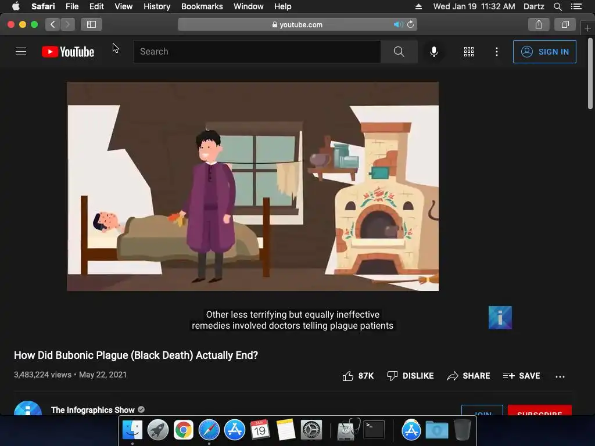Reload the page in Safari
Screen dimensions: 595x446
(x=411, y=24)
